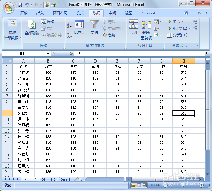
Task: Click the Select All corner box
Action: (x=7, y=61)
